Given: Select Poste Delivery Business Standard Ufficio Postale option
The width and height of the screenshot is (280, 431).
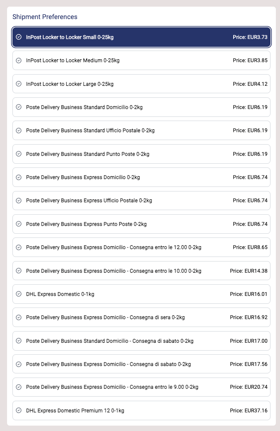Looking at the screenshot, I should [90, 131].
